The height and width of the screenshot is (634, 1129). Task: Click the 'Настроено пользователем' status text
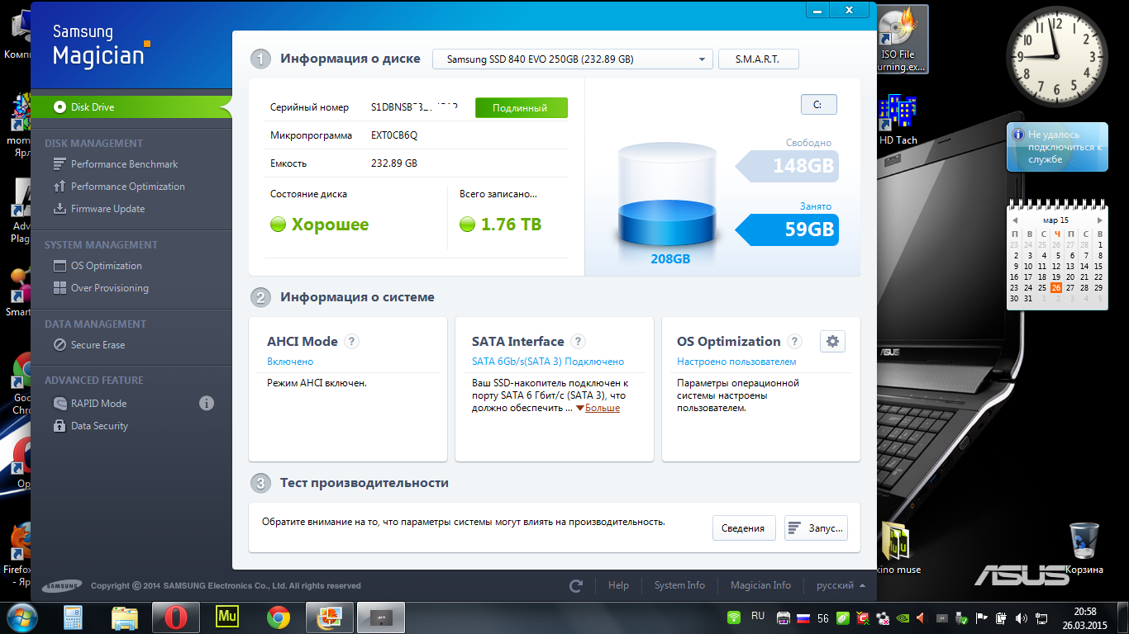point(736,362)
